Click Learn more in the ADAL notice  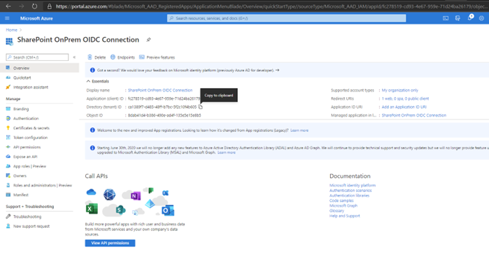coord(227,152)
